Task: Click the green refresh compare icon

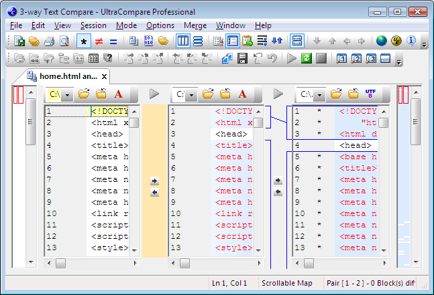Action: [307, 58]
